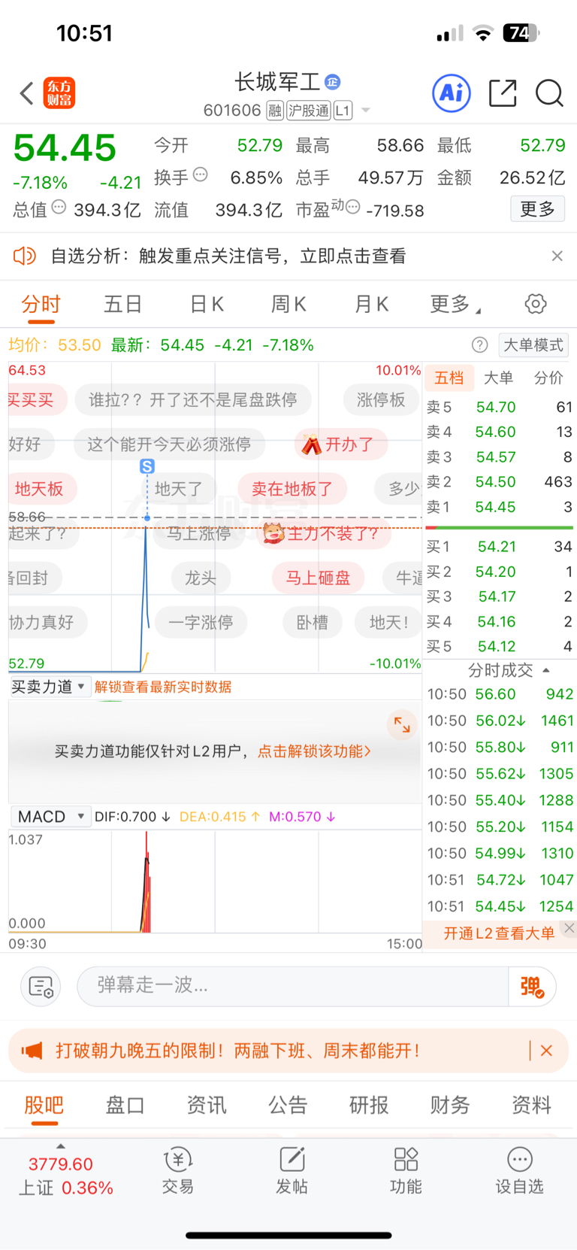
Task: Expand the 买卖力道 panel with arrows icon
Action: (x=402, y=725)
